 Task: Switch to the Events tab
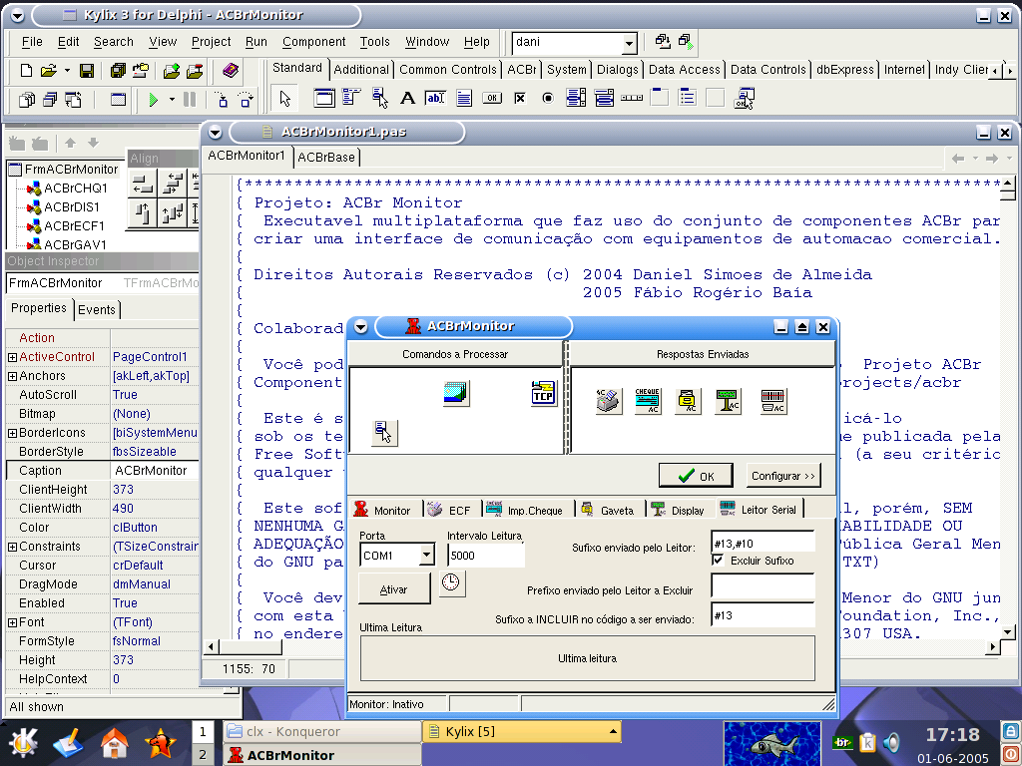[97, 309]
